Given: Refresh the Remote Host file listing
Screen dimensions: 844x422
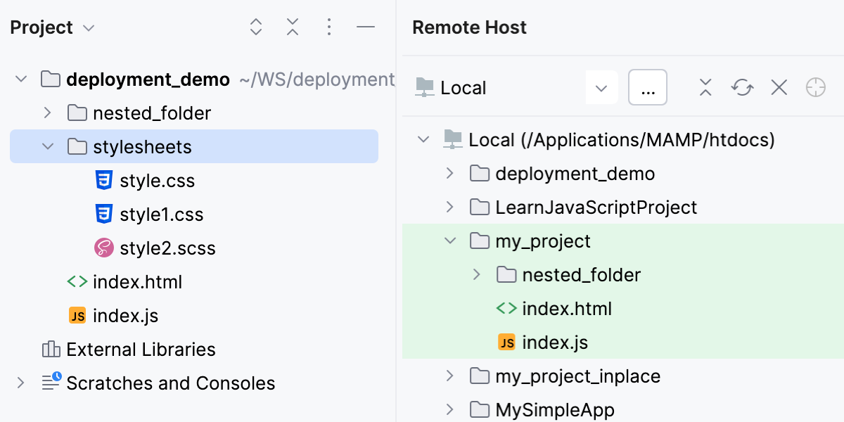Looking at the screenshot, I should (741, 87).
